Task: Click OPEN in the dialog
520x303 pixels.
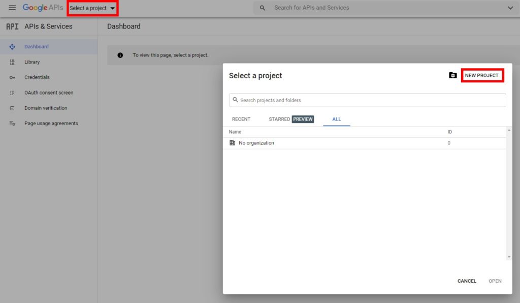Action: point(495,281)
